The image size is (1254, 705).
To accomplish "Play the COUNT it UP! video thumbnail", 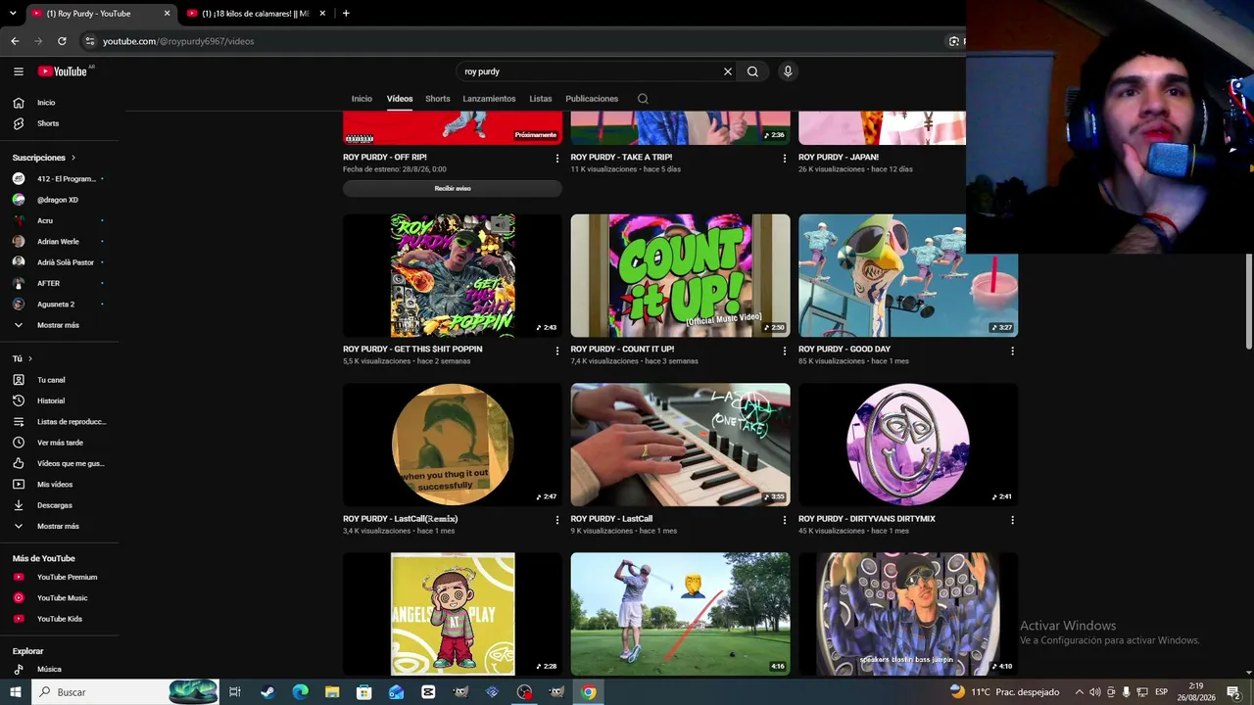I will click(x=680, y=275).
